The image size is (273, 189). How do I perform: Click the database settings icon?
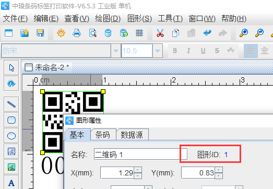click(124, 33)
